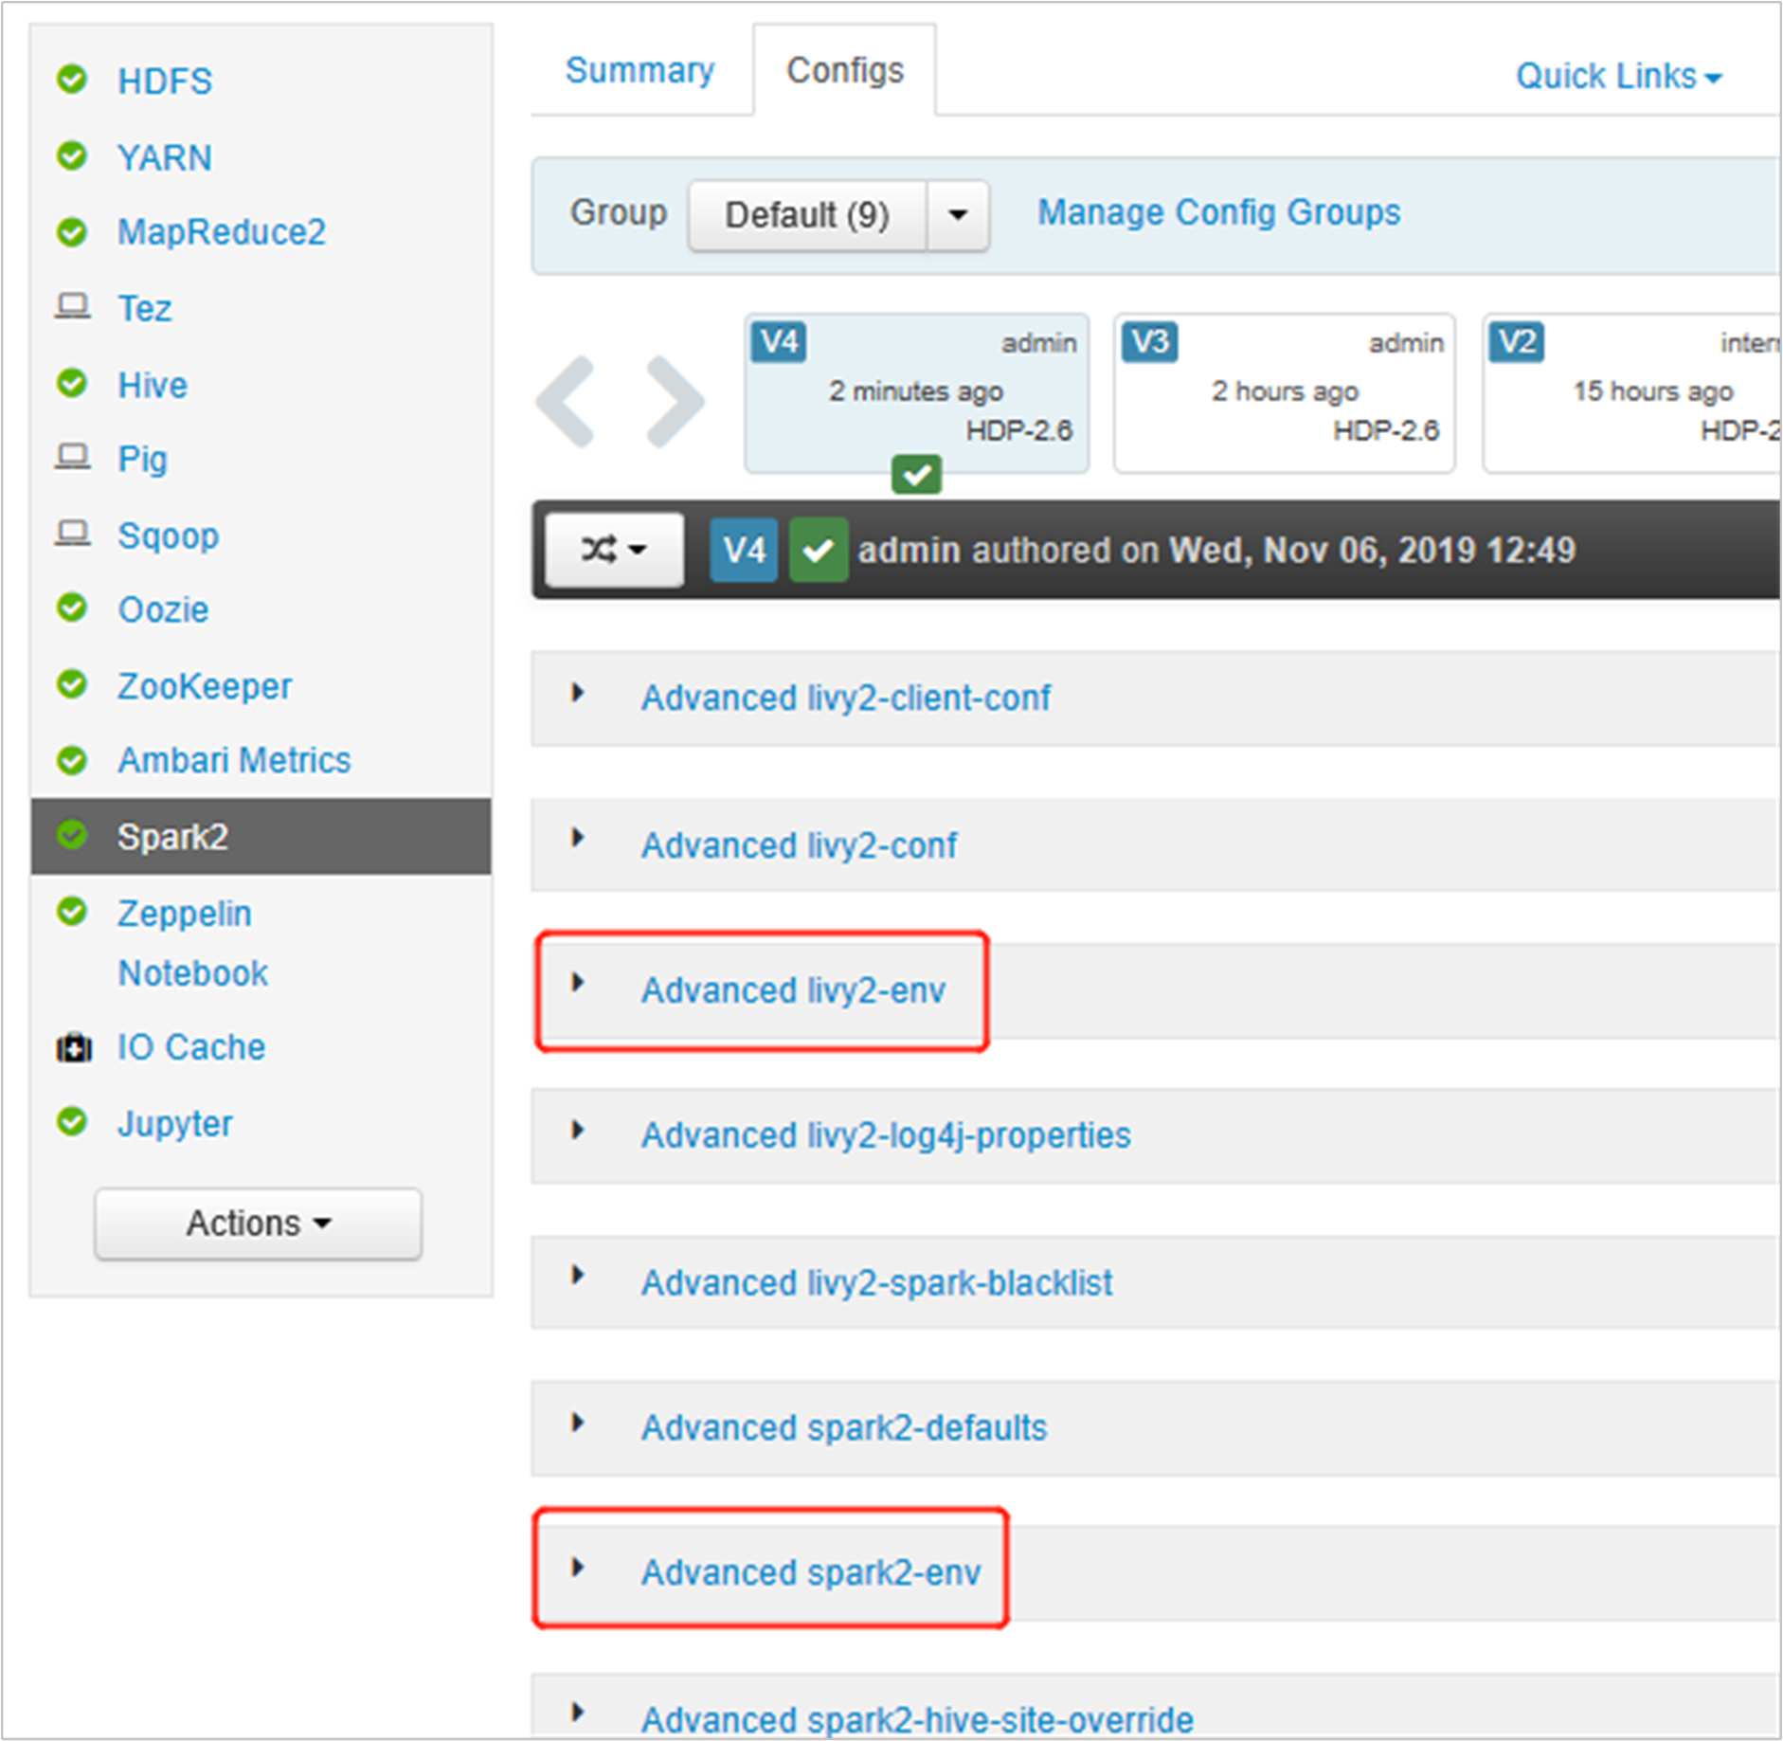Viewport: 1783px width, 1741px height.
Task: Switch to the Summary tab
Action: pyautogui.click(x=640, y=70)
